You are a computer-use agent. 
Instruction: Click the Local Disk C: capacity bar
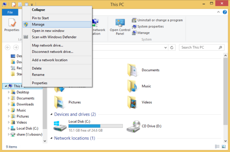pyautogui.click(x=95, y=126)
